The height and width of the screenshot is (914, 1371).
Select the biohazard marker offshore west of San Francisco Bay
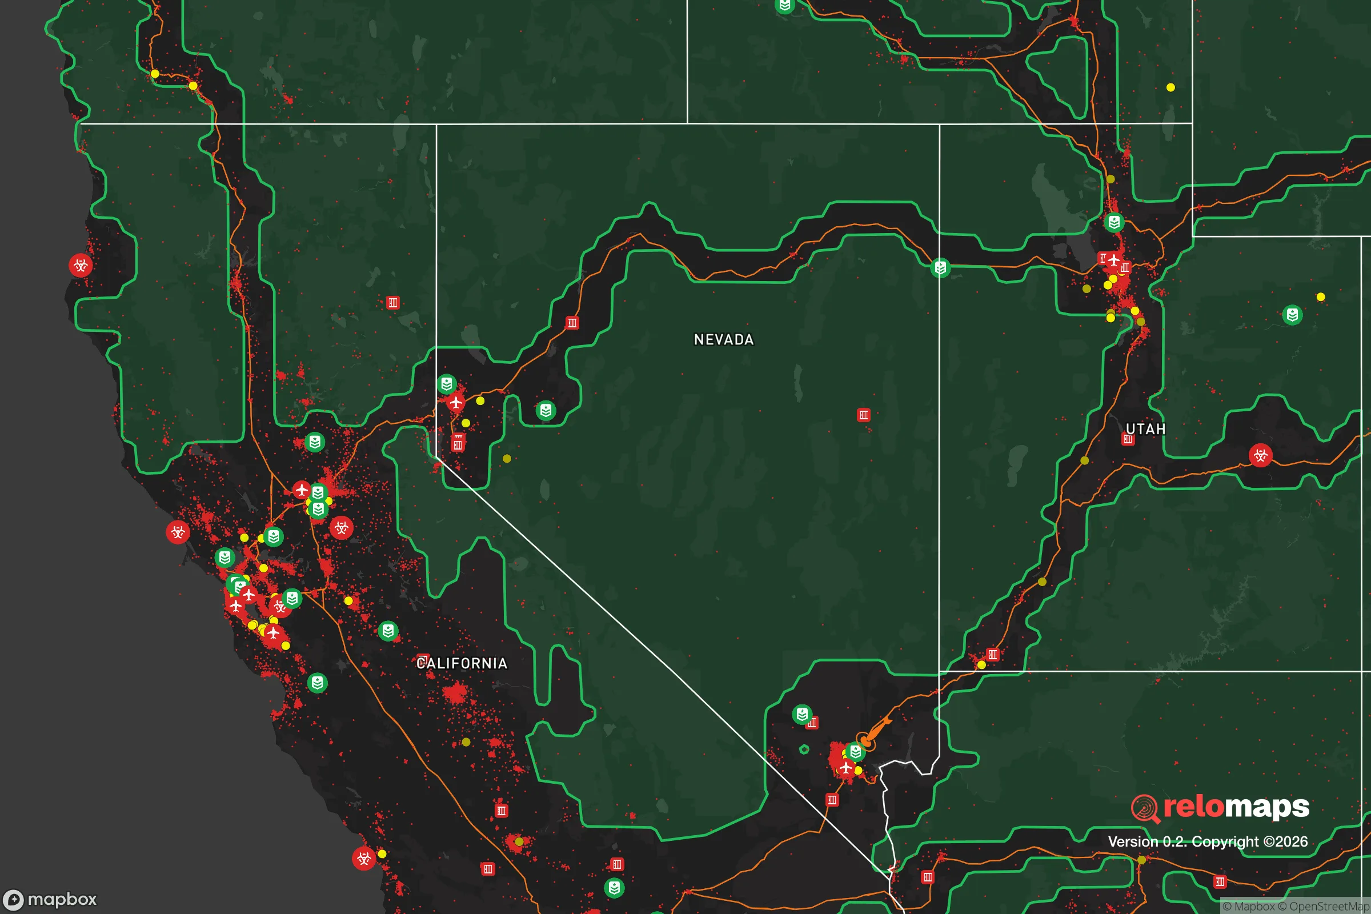tap(178, 532)
